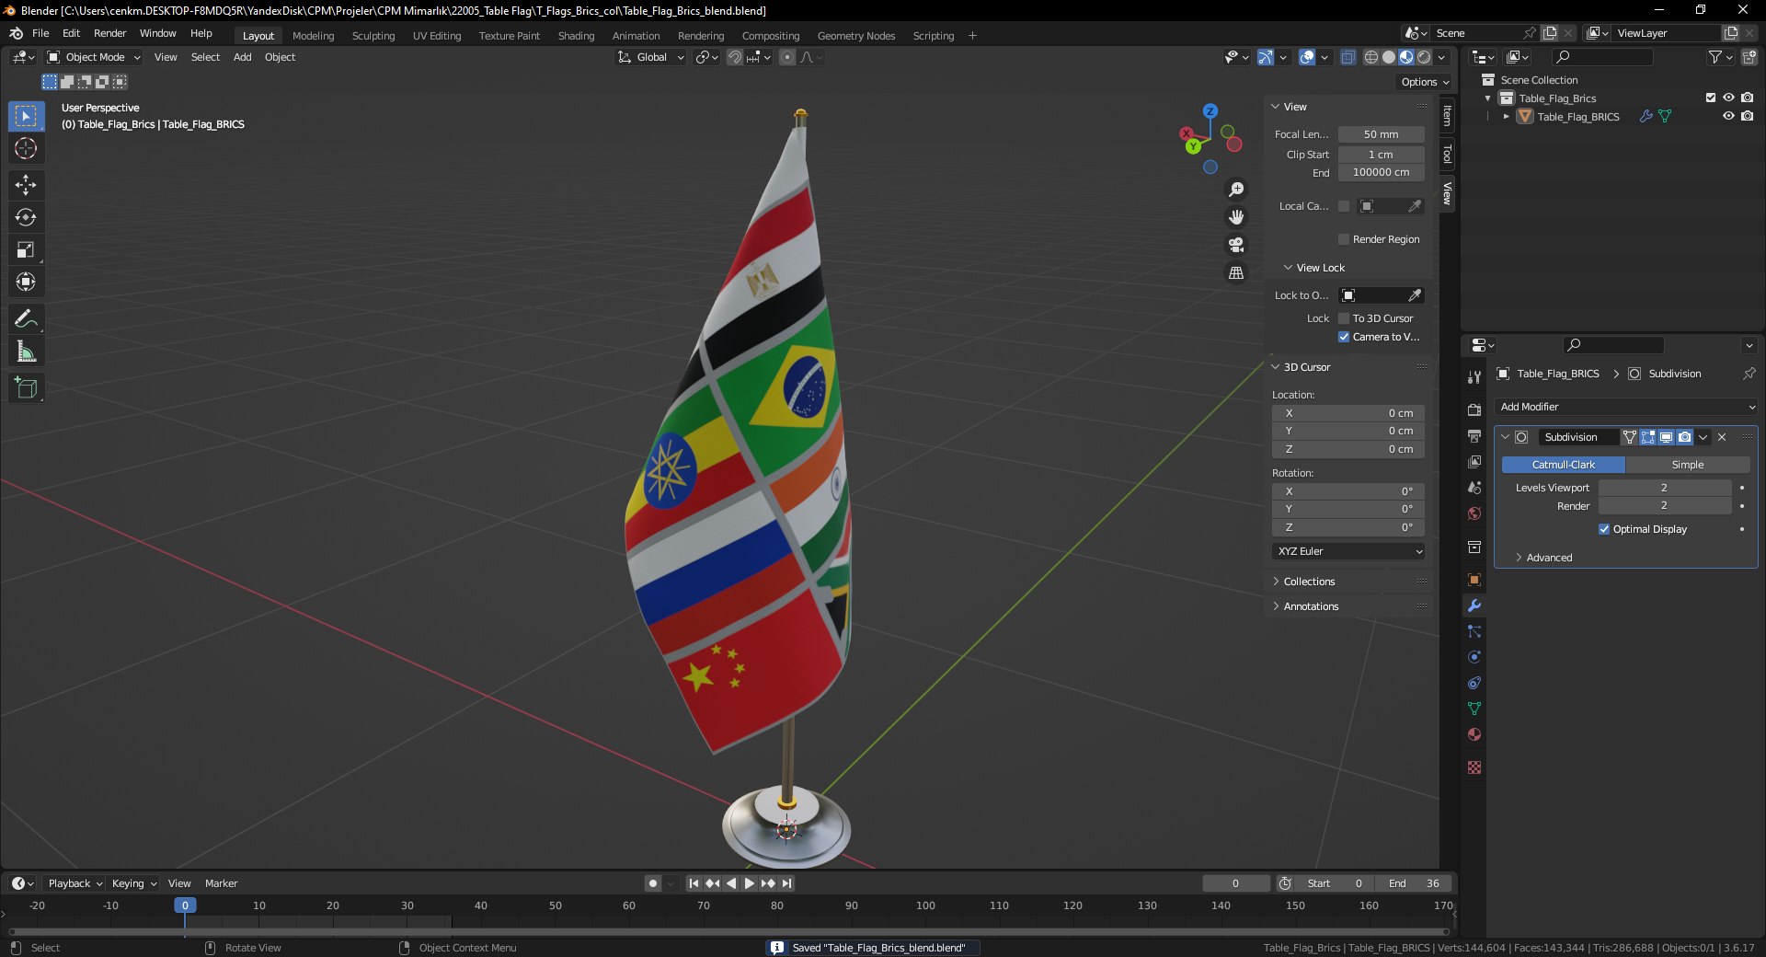Click the Levels Viewport value field
The width and height of the screenshot is (1766, 957).
[1665, 488]
